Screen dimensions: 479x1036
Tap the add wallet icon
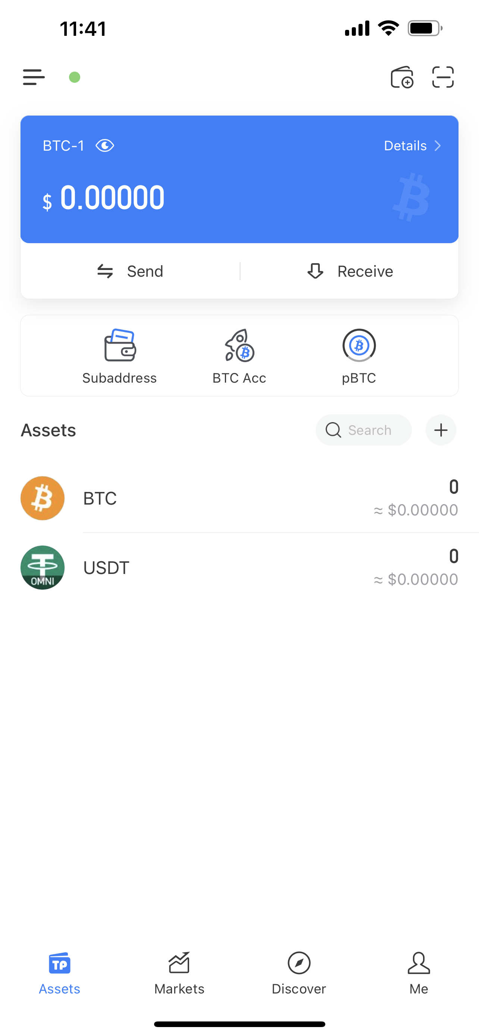pos(402,77)
